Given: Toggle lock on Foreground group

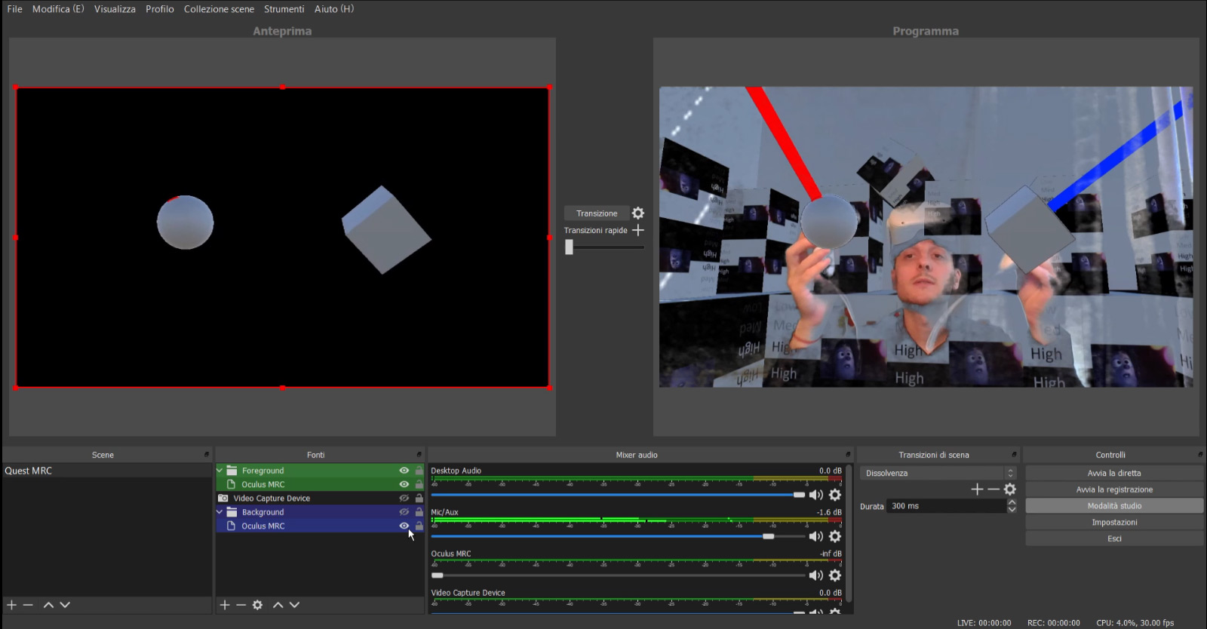Looking at the screenshot, I should click(x=419, y=471).
